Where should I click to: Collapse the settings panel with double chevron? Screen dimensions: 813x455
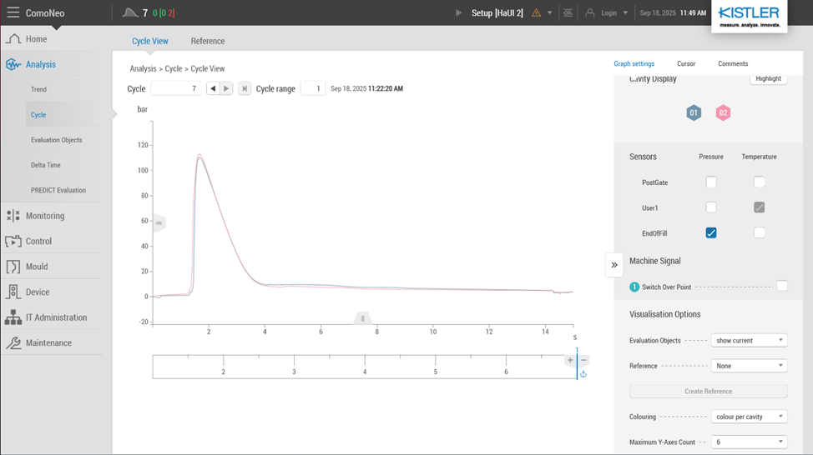tap(614, 265)
